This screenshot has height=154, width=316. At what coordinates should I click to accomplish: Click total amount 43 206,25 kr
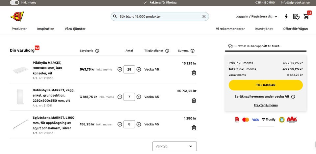point(293,69)
